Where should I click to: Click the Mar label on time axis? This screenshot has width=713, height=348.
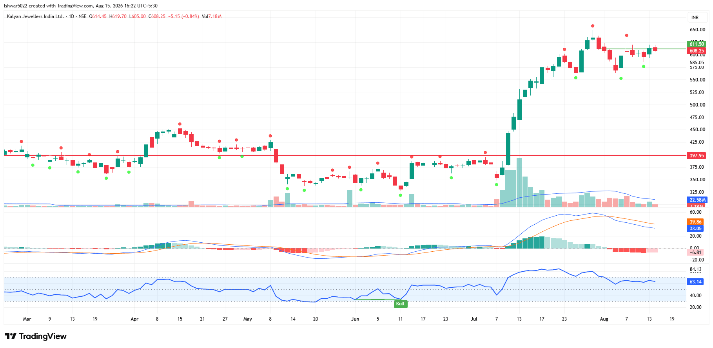click(x=27, y=319)
